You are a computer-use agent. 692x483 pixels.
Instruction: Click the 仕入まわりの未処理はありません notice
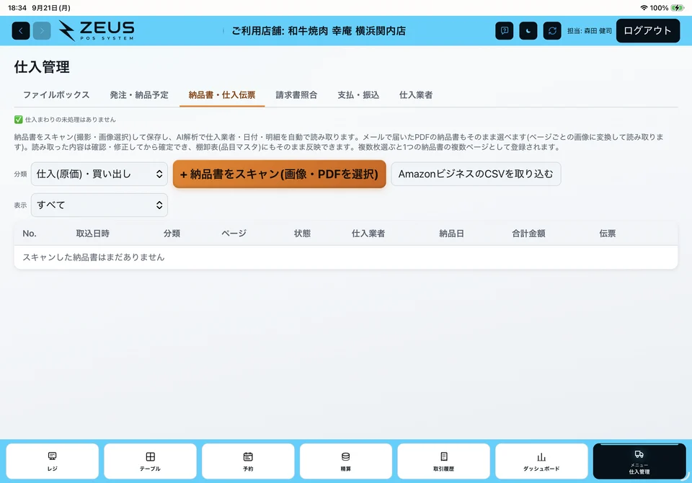tap(70, 120)
